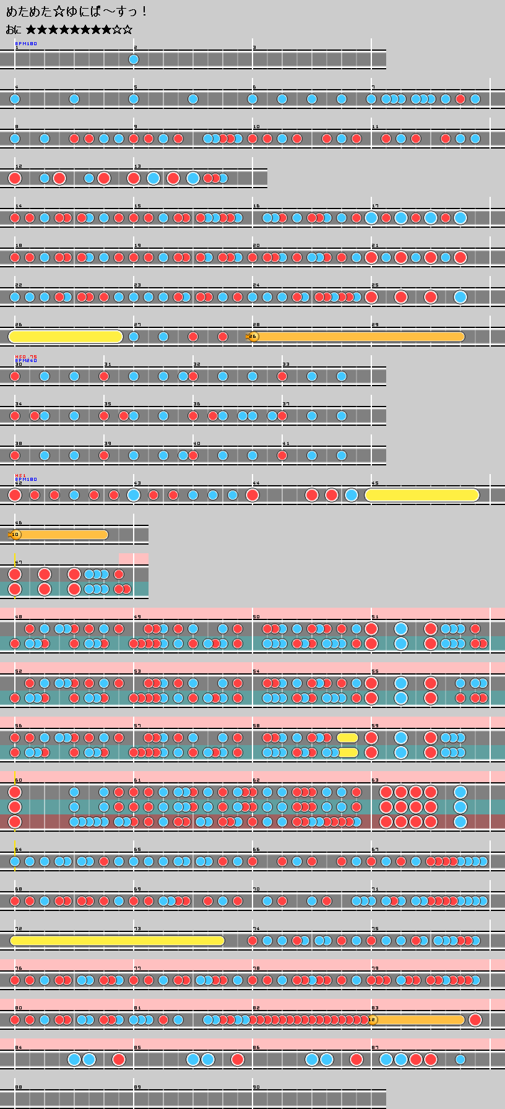Click the measure 90 number label

click(x=256, y=1087)
